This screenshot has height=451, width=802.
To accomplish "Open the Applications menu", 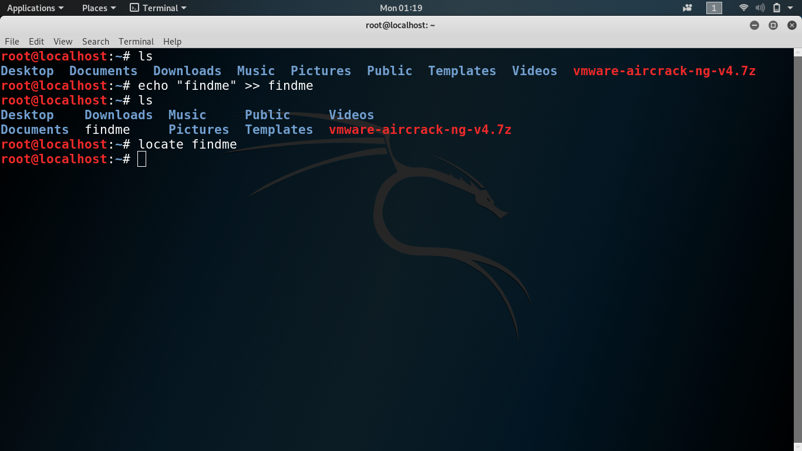I will coord(35,8).
